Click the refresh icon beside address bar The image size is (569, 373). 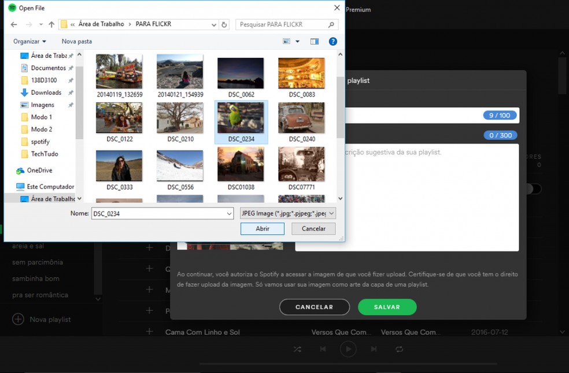224,25
